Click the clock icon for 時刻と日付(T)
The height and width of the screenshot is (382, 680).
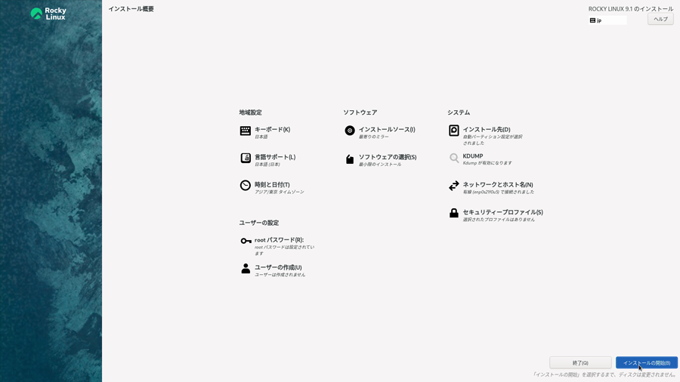click(x=246, y=186)
